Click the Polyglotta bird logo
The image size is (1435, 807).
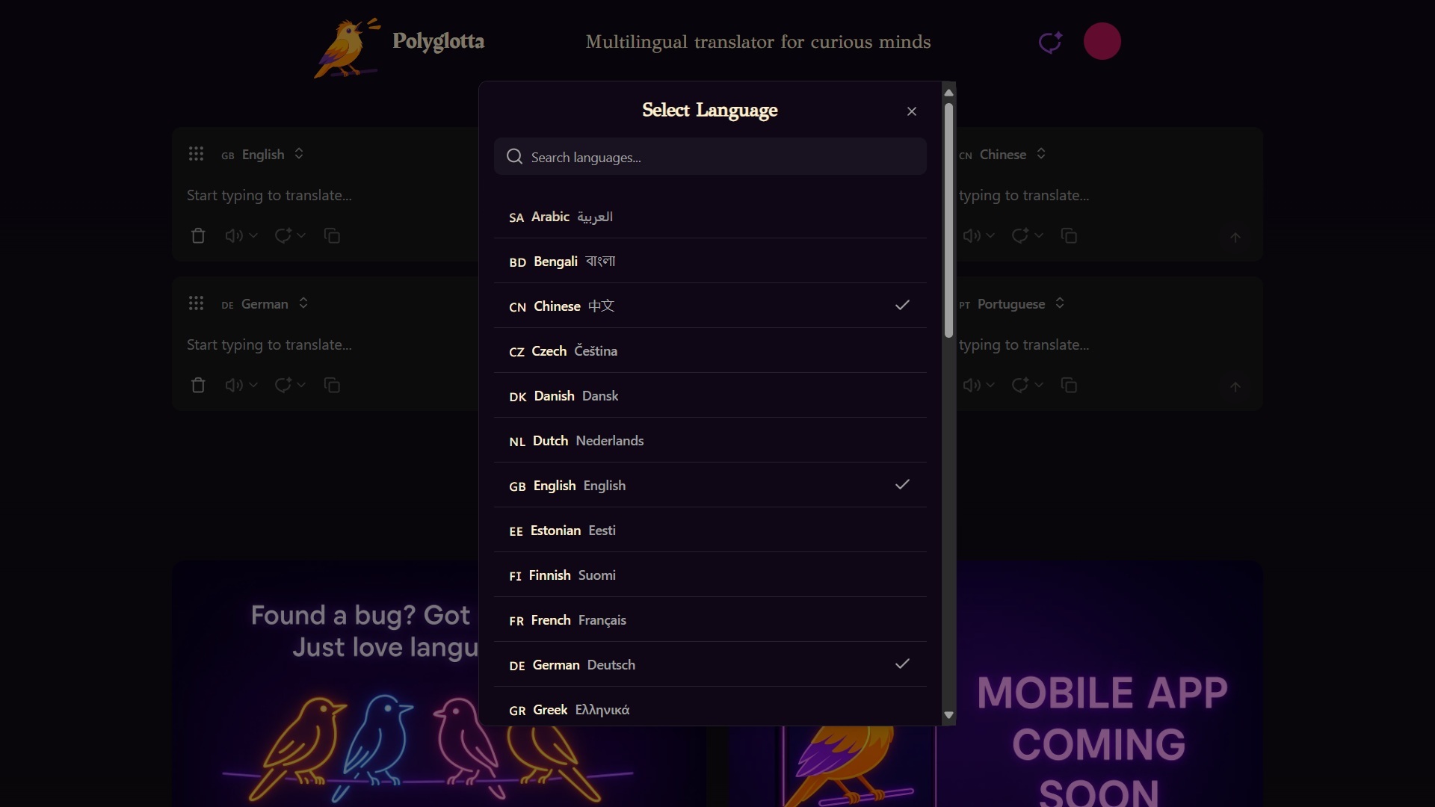pyautogui.click(x=348, y=48)
